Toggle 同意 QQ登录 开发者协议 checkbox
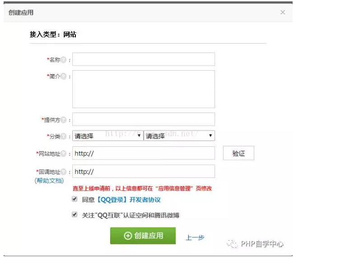Image resolution: width=345 pixels, height=258 pixels. pyautogui.click(x=75, y=199)
